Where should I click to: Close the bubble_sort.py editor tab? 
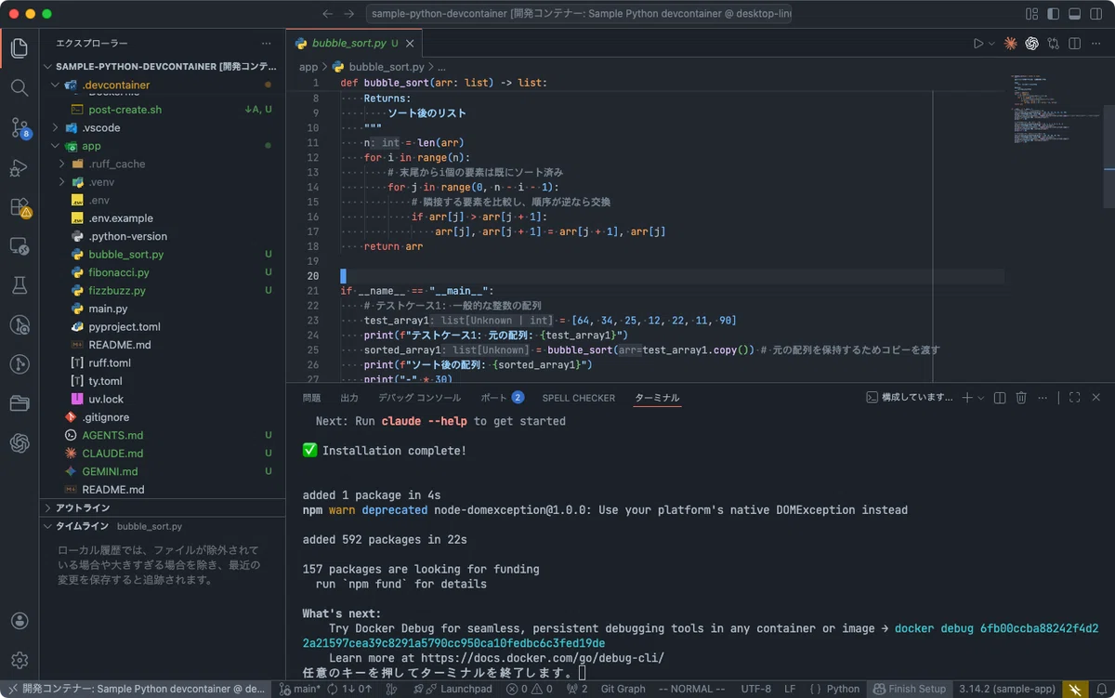point(410,44)
